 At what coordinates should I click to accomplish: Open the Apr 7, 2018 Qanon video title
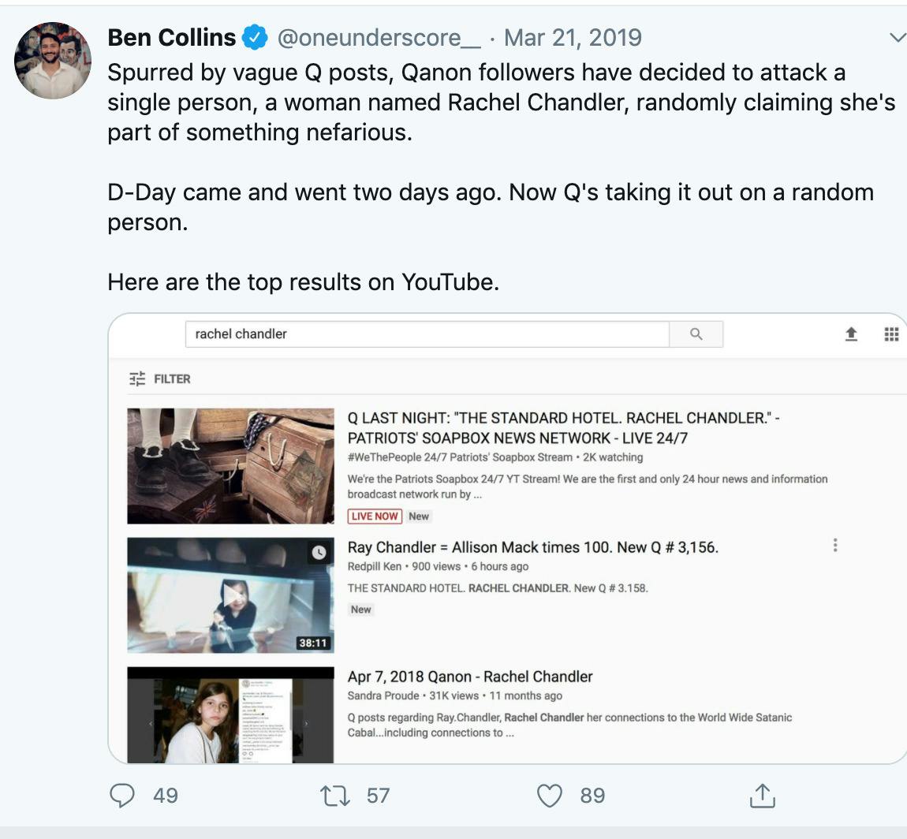(470, 677)
